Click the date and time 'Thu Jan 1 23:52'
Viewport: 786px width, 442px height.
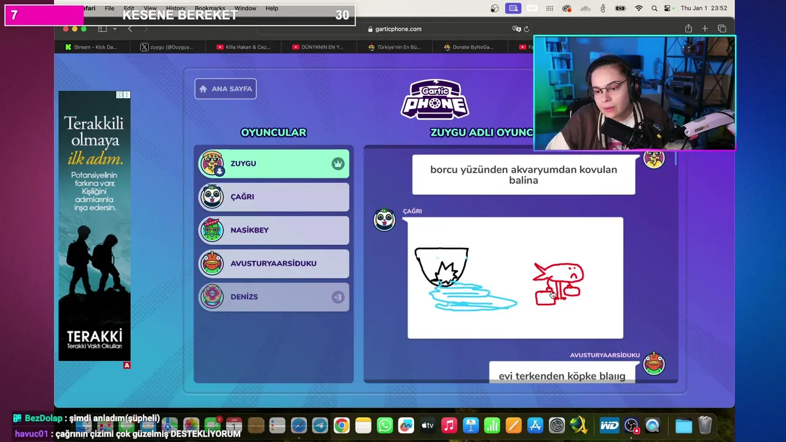tap(704, 9)
